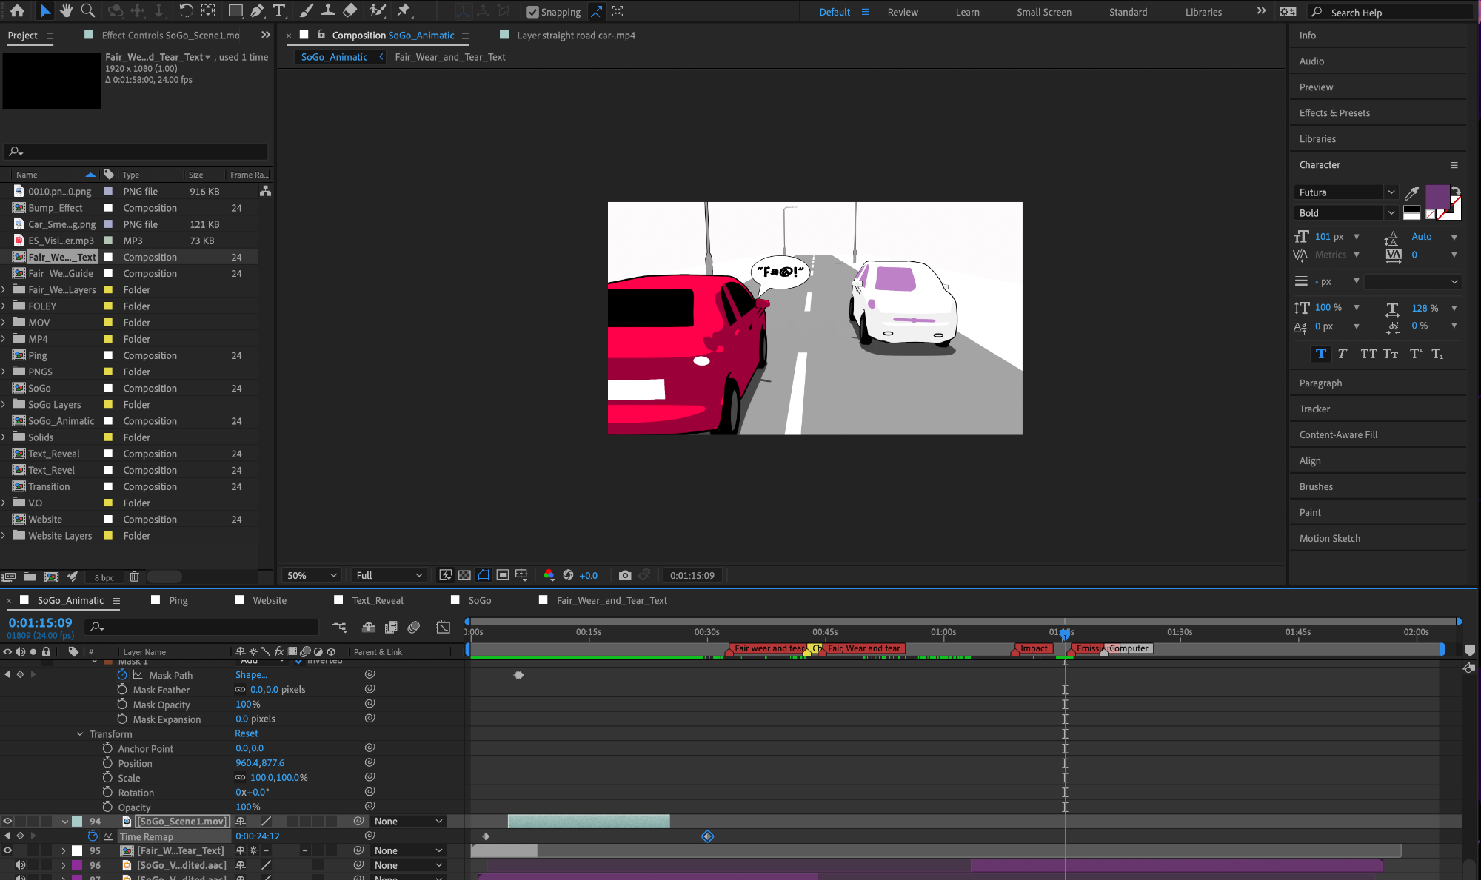Take a snapshot with the camera icon

pyautogui.click(x=625, y=575)
